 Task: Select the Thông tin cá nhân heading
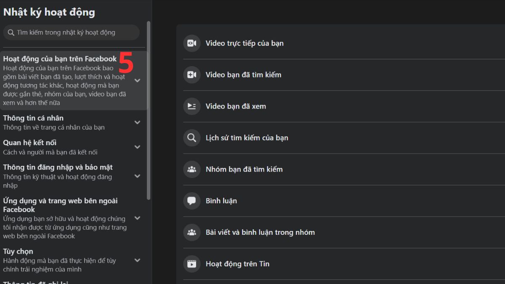(33, 118)
